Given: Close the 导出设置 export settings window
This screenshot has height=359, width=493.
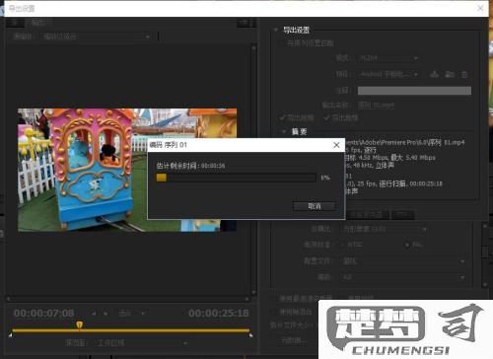Looking at the screenshot, I should coord(480,8).
